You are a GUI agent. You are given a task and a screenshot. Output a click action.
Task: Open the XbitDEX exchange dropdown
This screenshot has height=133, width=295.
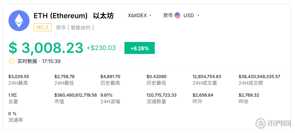pyautogui.click(x=140, y=15)
